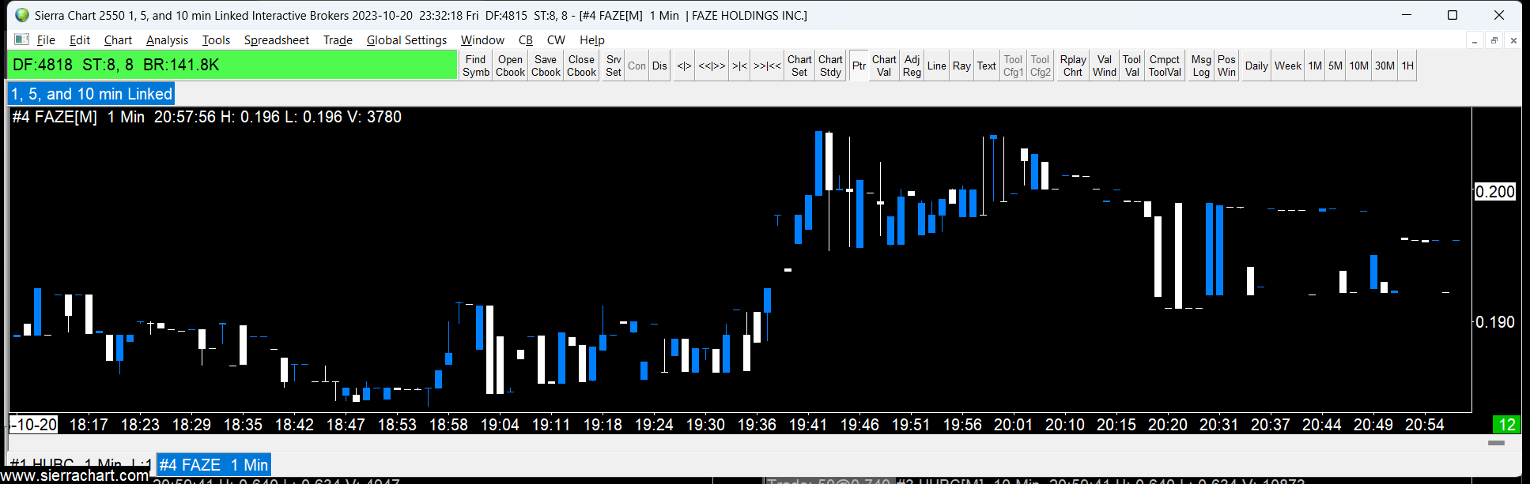
Task: Select the Ptr pointer tool
Action: coord(859,66)
